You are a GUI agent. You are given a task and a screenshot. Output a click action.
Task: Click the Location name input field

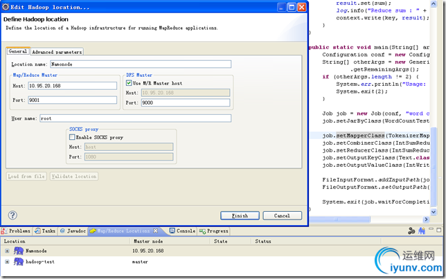coord(139,64)
